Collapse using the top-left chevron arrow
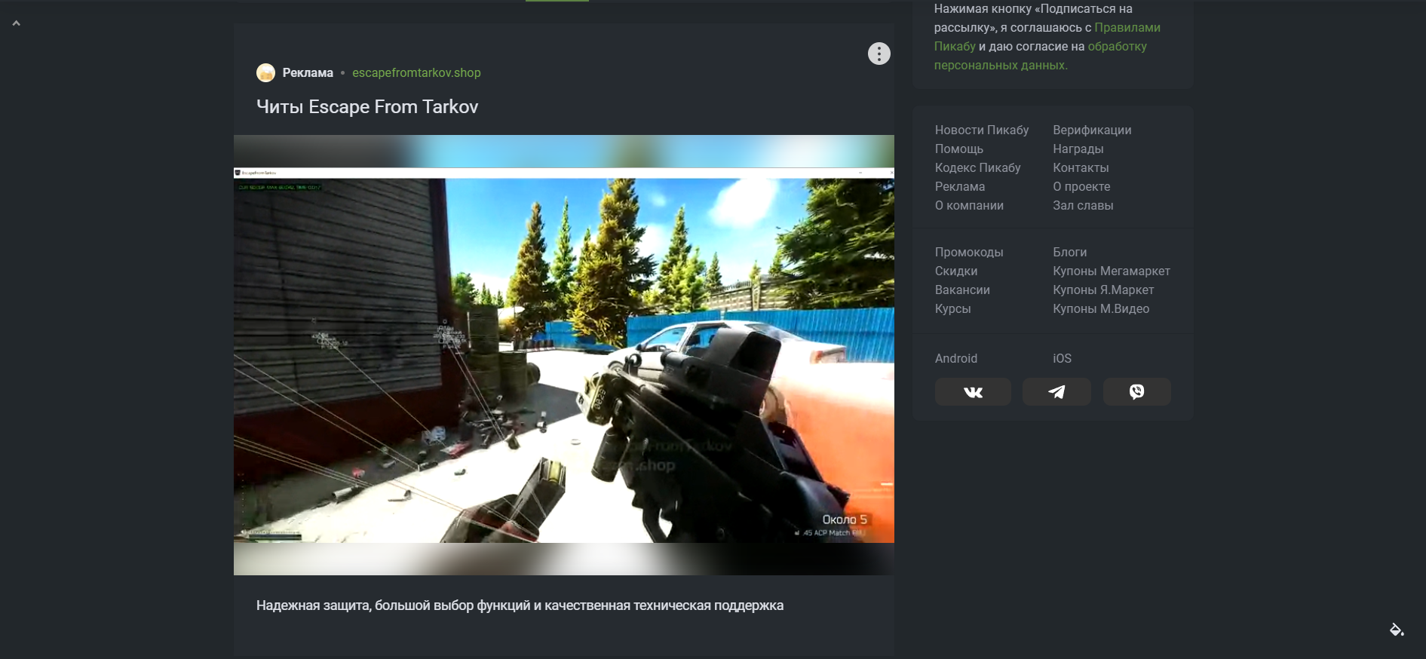The height and width of the screenshot is (659, 1426). [16, 23]
